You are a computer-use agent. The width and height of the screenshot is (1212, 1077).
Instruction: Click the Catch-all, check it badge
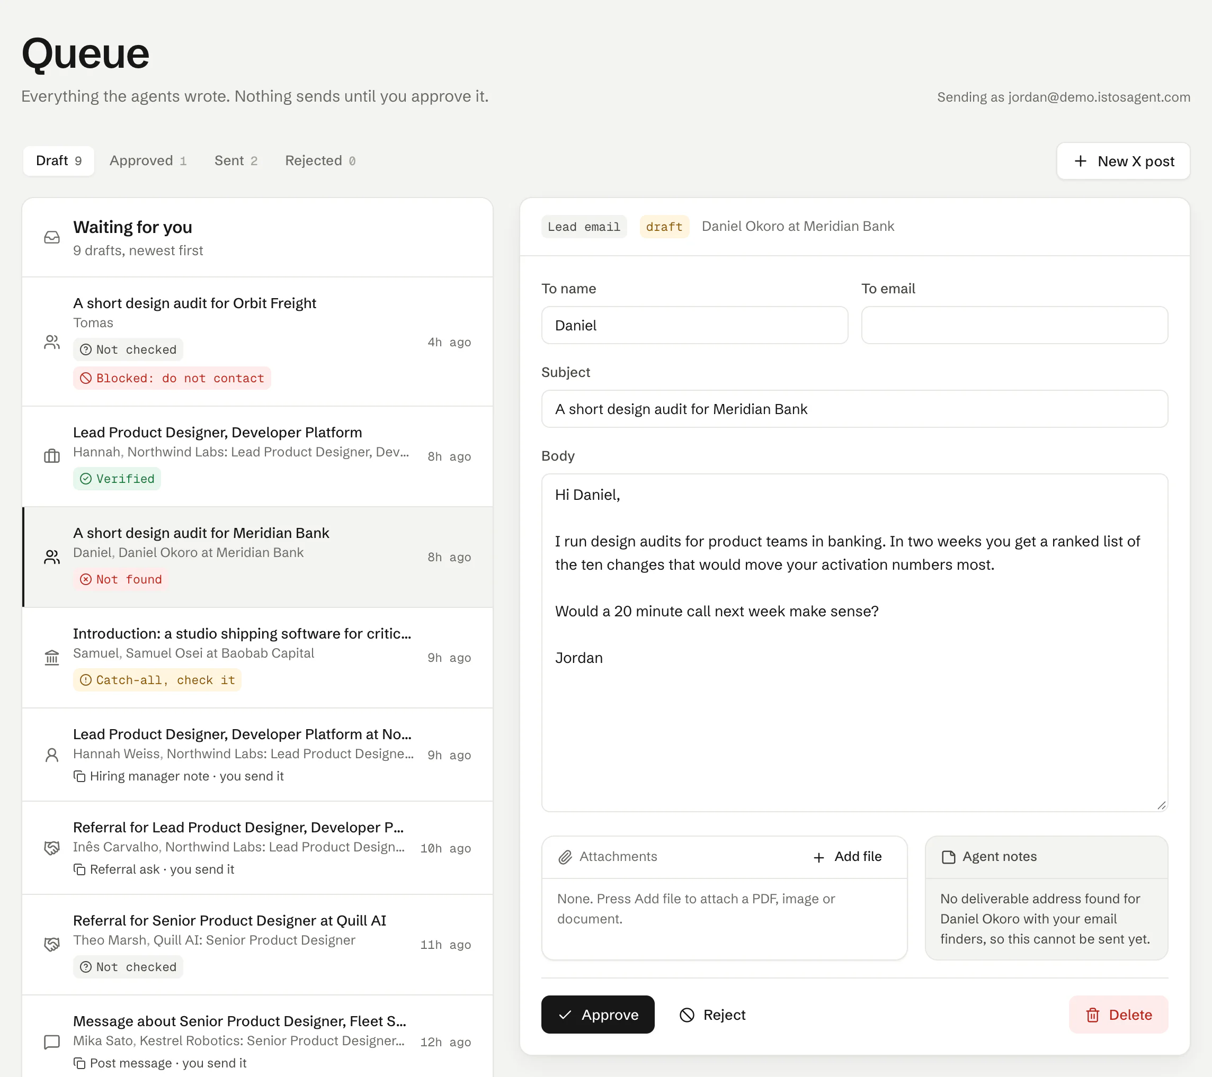pos(157,680)
